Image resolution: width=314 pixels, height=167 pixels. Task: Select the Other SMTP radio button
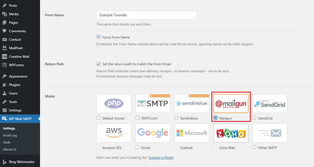(x=254, y=147)
